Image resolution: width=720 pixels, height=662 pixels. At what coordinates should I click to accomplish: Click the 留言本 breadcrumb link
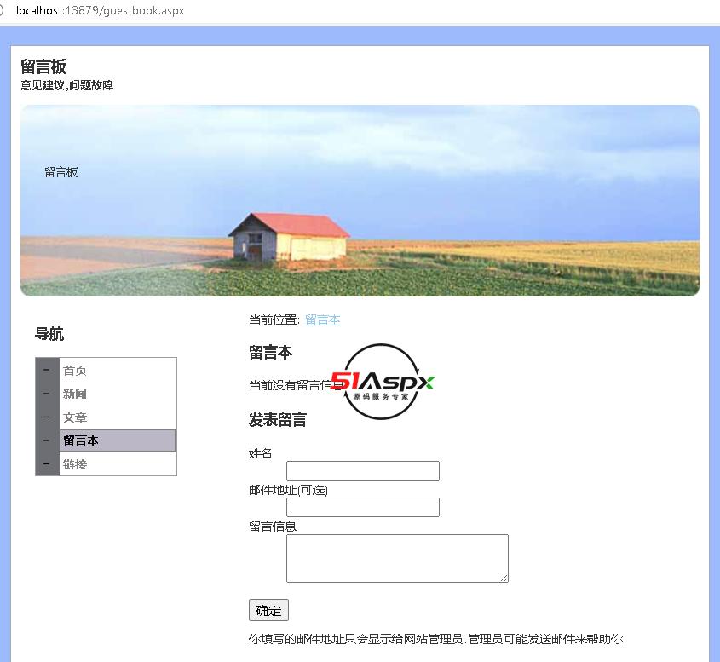(x=322, y=320)
